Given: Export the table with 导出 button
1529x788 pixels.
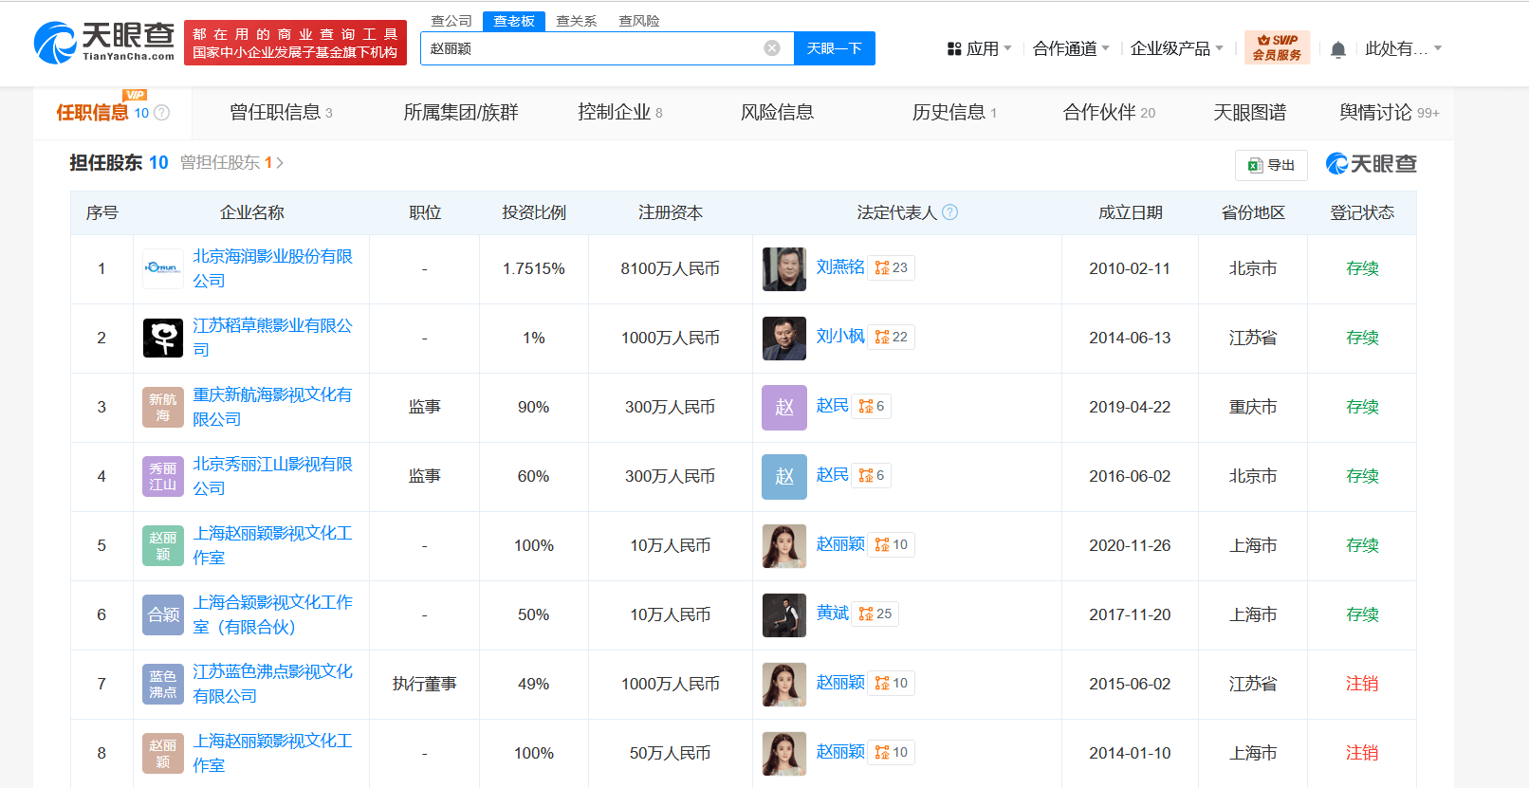Looking at the screenshot, I should pyautogui.click(x=1271, y=165).
